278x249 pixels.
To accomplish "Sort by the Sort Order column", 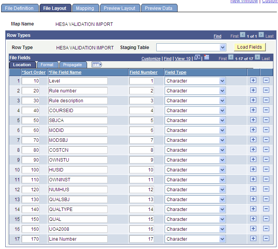I will point(34,72).
